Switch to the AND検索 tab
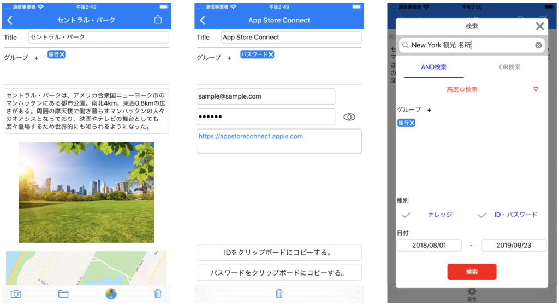559x306 pixels. [433, 67]
